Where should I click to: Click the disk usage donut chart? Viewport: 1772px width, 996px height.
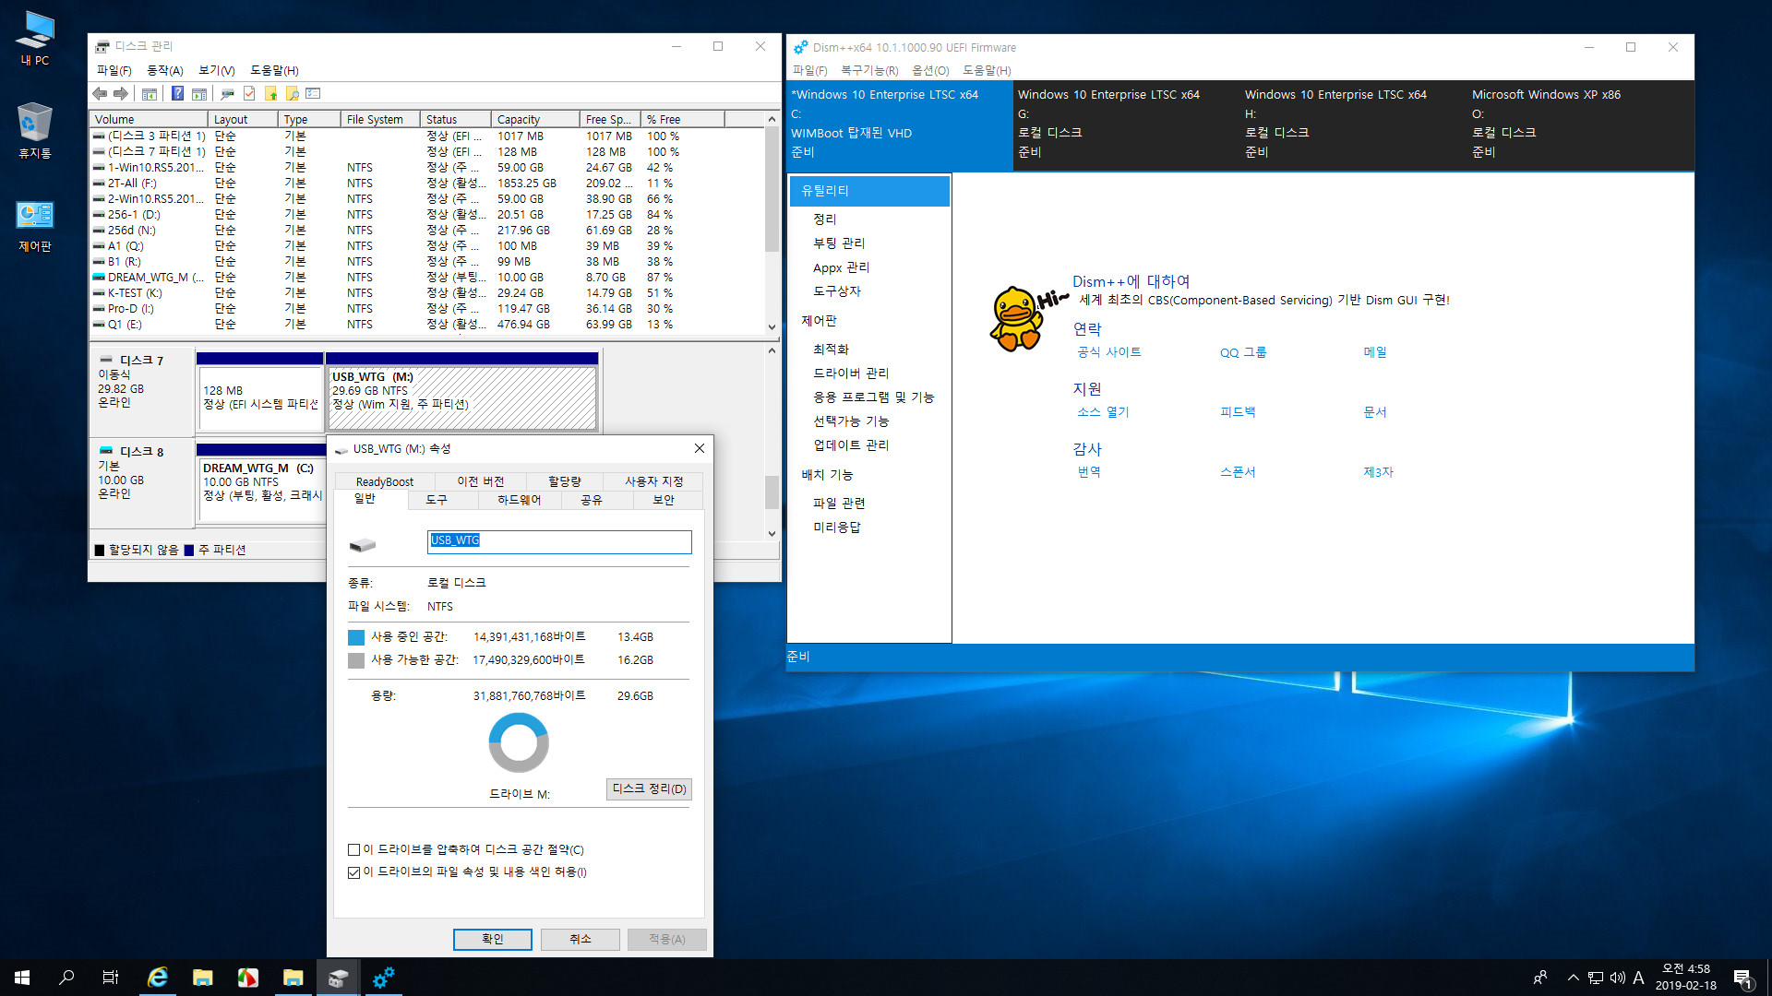pos(519,742)
